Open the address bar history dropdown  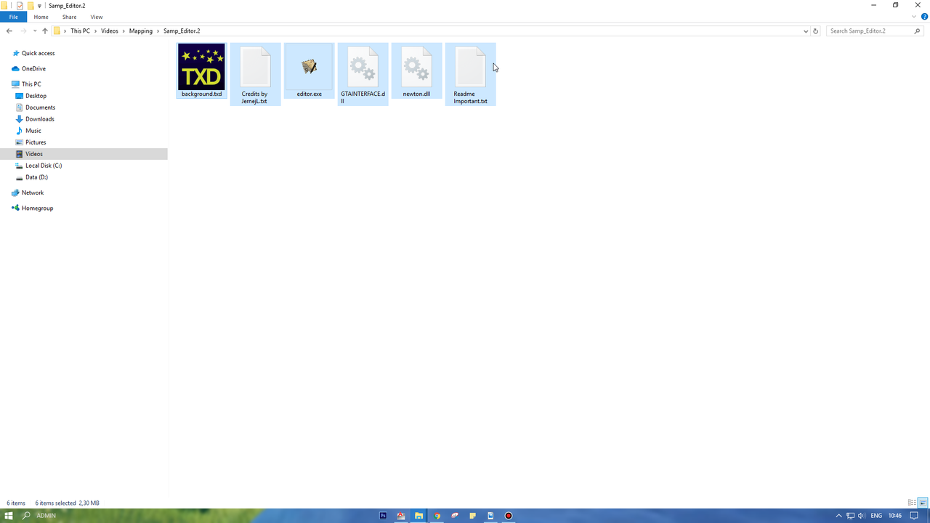[x=806, y=31]
